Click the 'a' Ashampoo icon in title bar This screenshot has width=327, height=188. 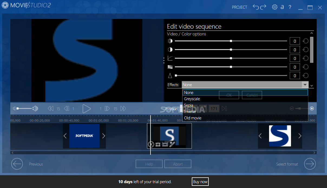tap(282, 7)
